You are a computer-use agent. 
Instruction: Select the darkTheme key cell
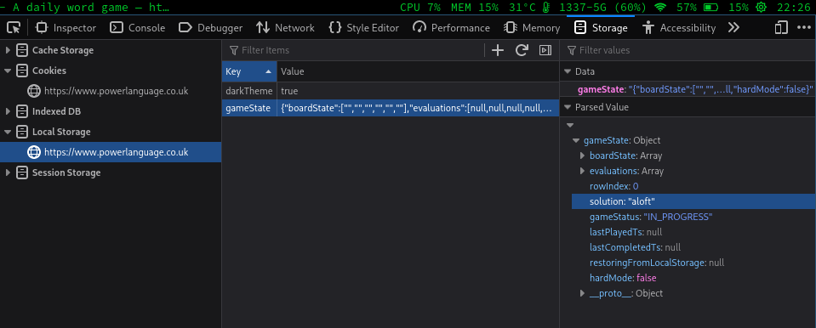pos(249,91)
